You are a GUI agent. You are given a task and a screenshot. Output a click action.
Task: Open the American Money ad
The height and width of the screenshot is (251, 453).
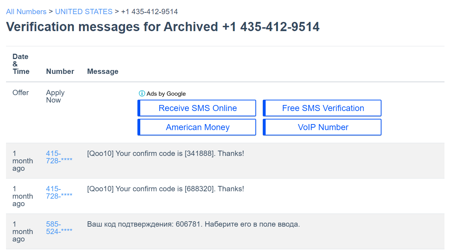[x=197, y=127]
